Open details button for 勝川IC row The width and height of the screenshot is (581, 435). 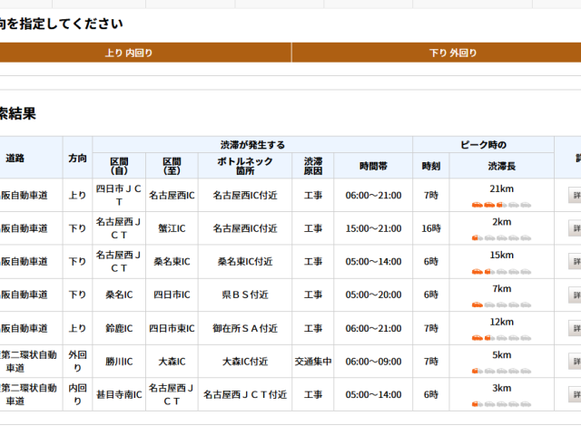click(574, 362)
